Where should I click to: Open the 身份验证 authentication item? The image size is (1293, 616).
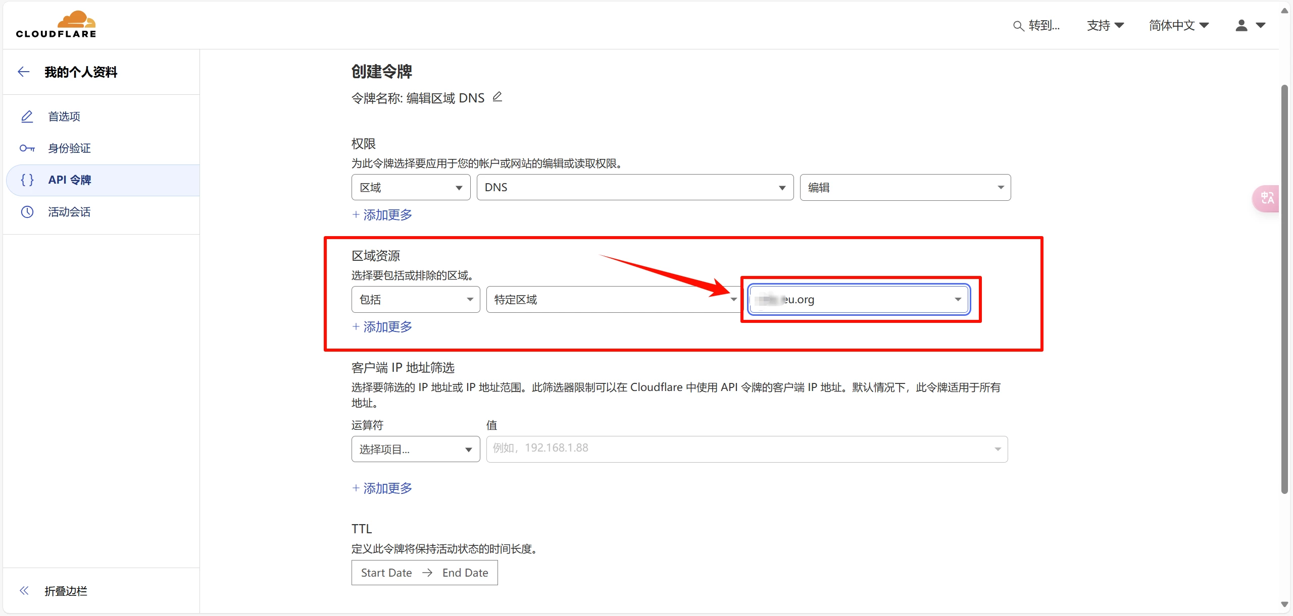[69, 148]
